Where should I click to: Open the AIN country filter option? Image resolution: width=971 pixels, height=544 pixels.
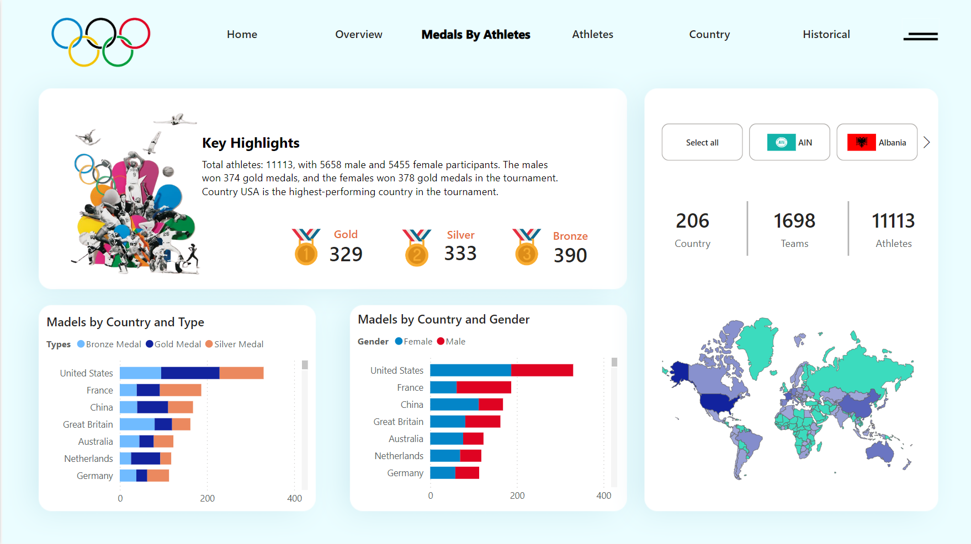tap(789, 142)
